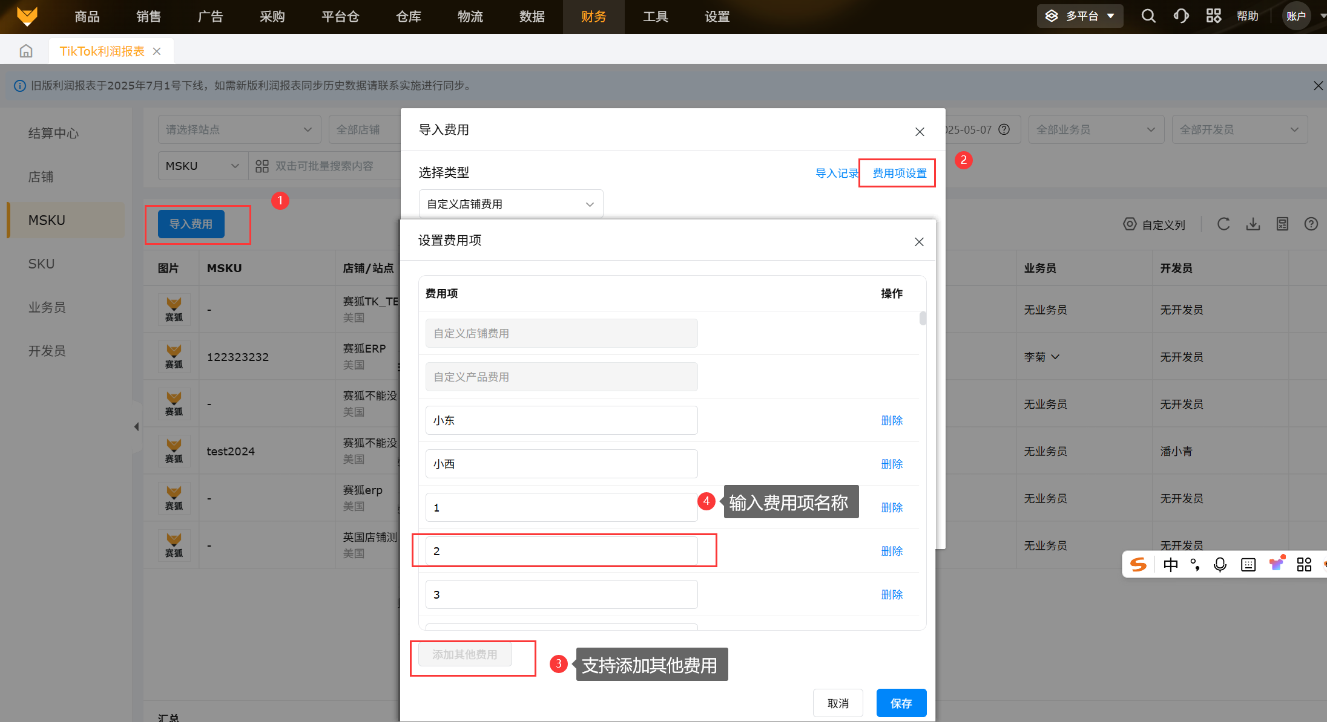Viewport: 1327px width, 722px height.
Task: Click the refresh icon in table toolbar
Action: (1223, 224)
